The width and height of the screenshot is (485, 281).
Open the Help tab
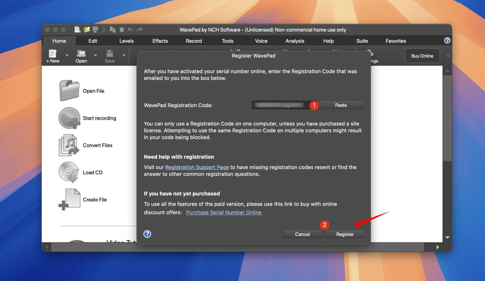tap(328, 41)
